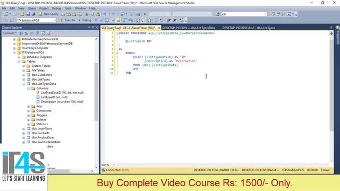Select the ListTypeDataID primary key column
340x191 pixels.
pos(62,93)
